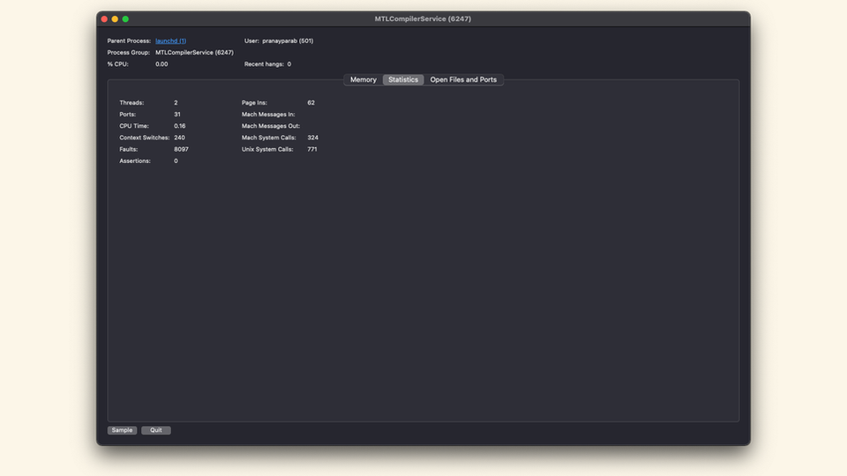847x476 pixels.
Task: Click the Unix System Calls label
Action: 267,150
